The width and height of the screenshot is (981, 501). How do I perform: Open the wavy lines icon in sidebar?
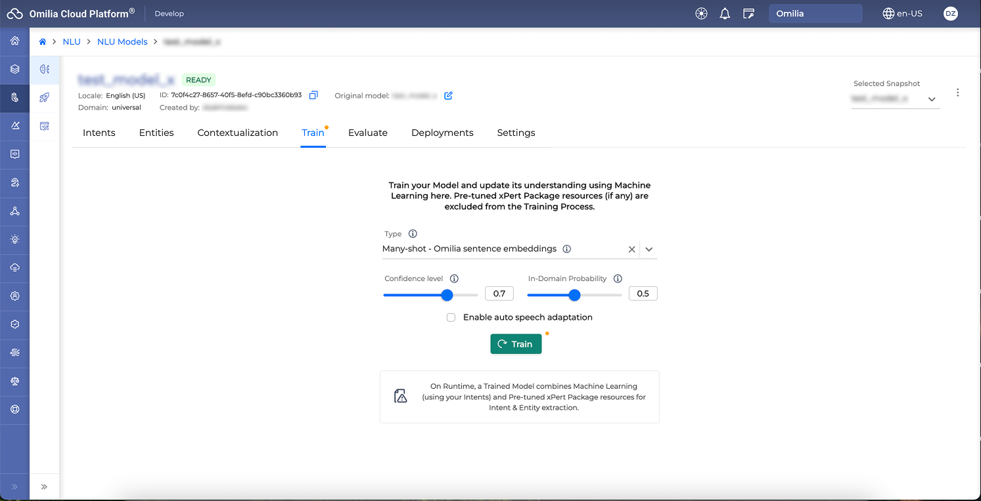click(14, 353)
